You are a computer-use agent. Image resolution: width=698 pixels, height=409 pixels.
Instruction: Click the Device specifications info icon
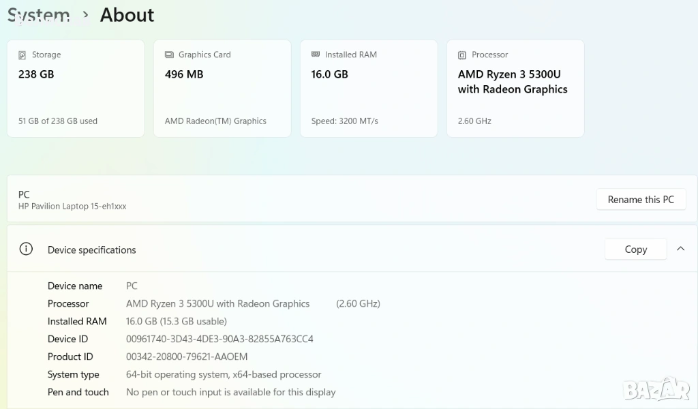click(x=26, y=249)
